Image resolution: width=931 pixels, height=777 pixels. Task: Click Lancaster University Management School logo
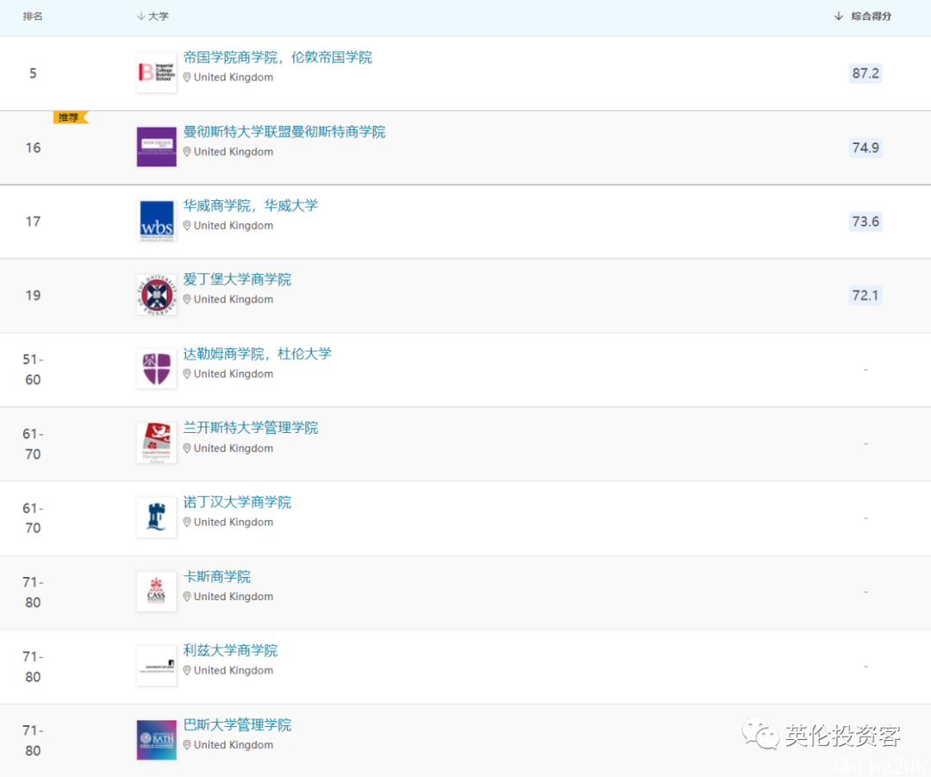(x=157, y=442)
